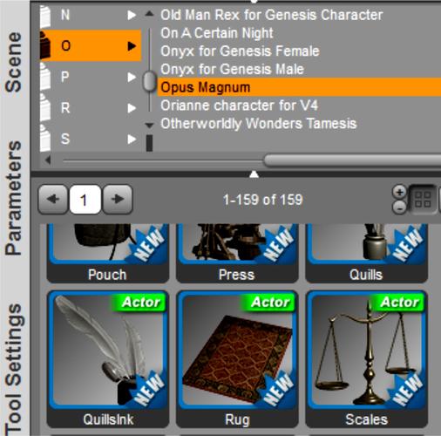
Task: Decrease thumbnail size with minus icon
Action: tap(400, 208)
